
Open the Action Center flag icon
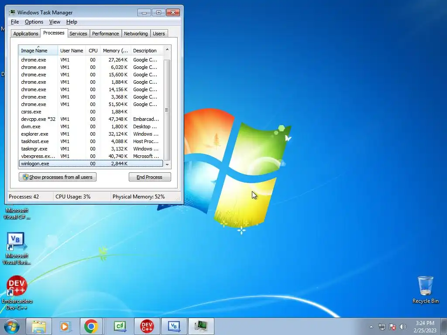[x=392, y=327]
